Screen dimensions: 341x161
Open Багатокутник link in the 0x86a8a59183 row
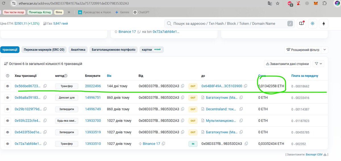pos(222,98)
